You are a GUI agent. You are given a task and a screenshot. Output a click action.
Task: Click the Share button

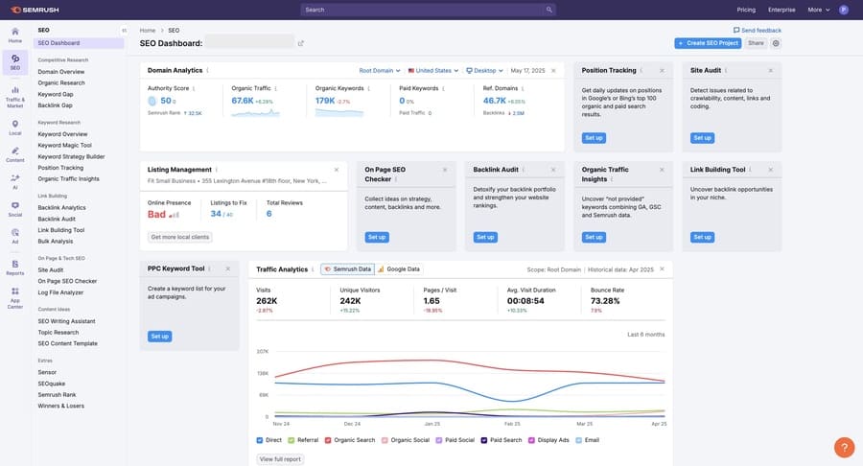click(756, 43)
